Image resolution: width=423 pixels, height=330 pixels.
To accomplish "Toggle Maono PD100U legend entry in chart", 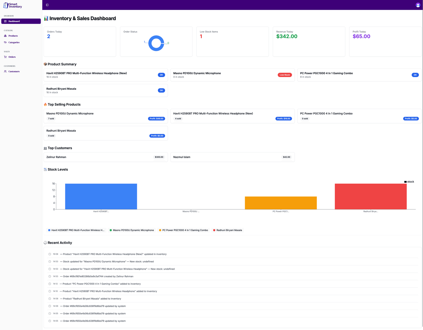I will 132,230.
